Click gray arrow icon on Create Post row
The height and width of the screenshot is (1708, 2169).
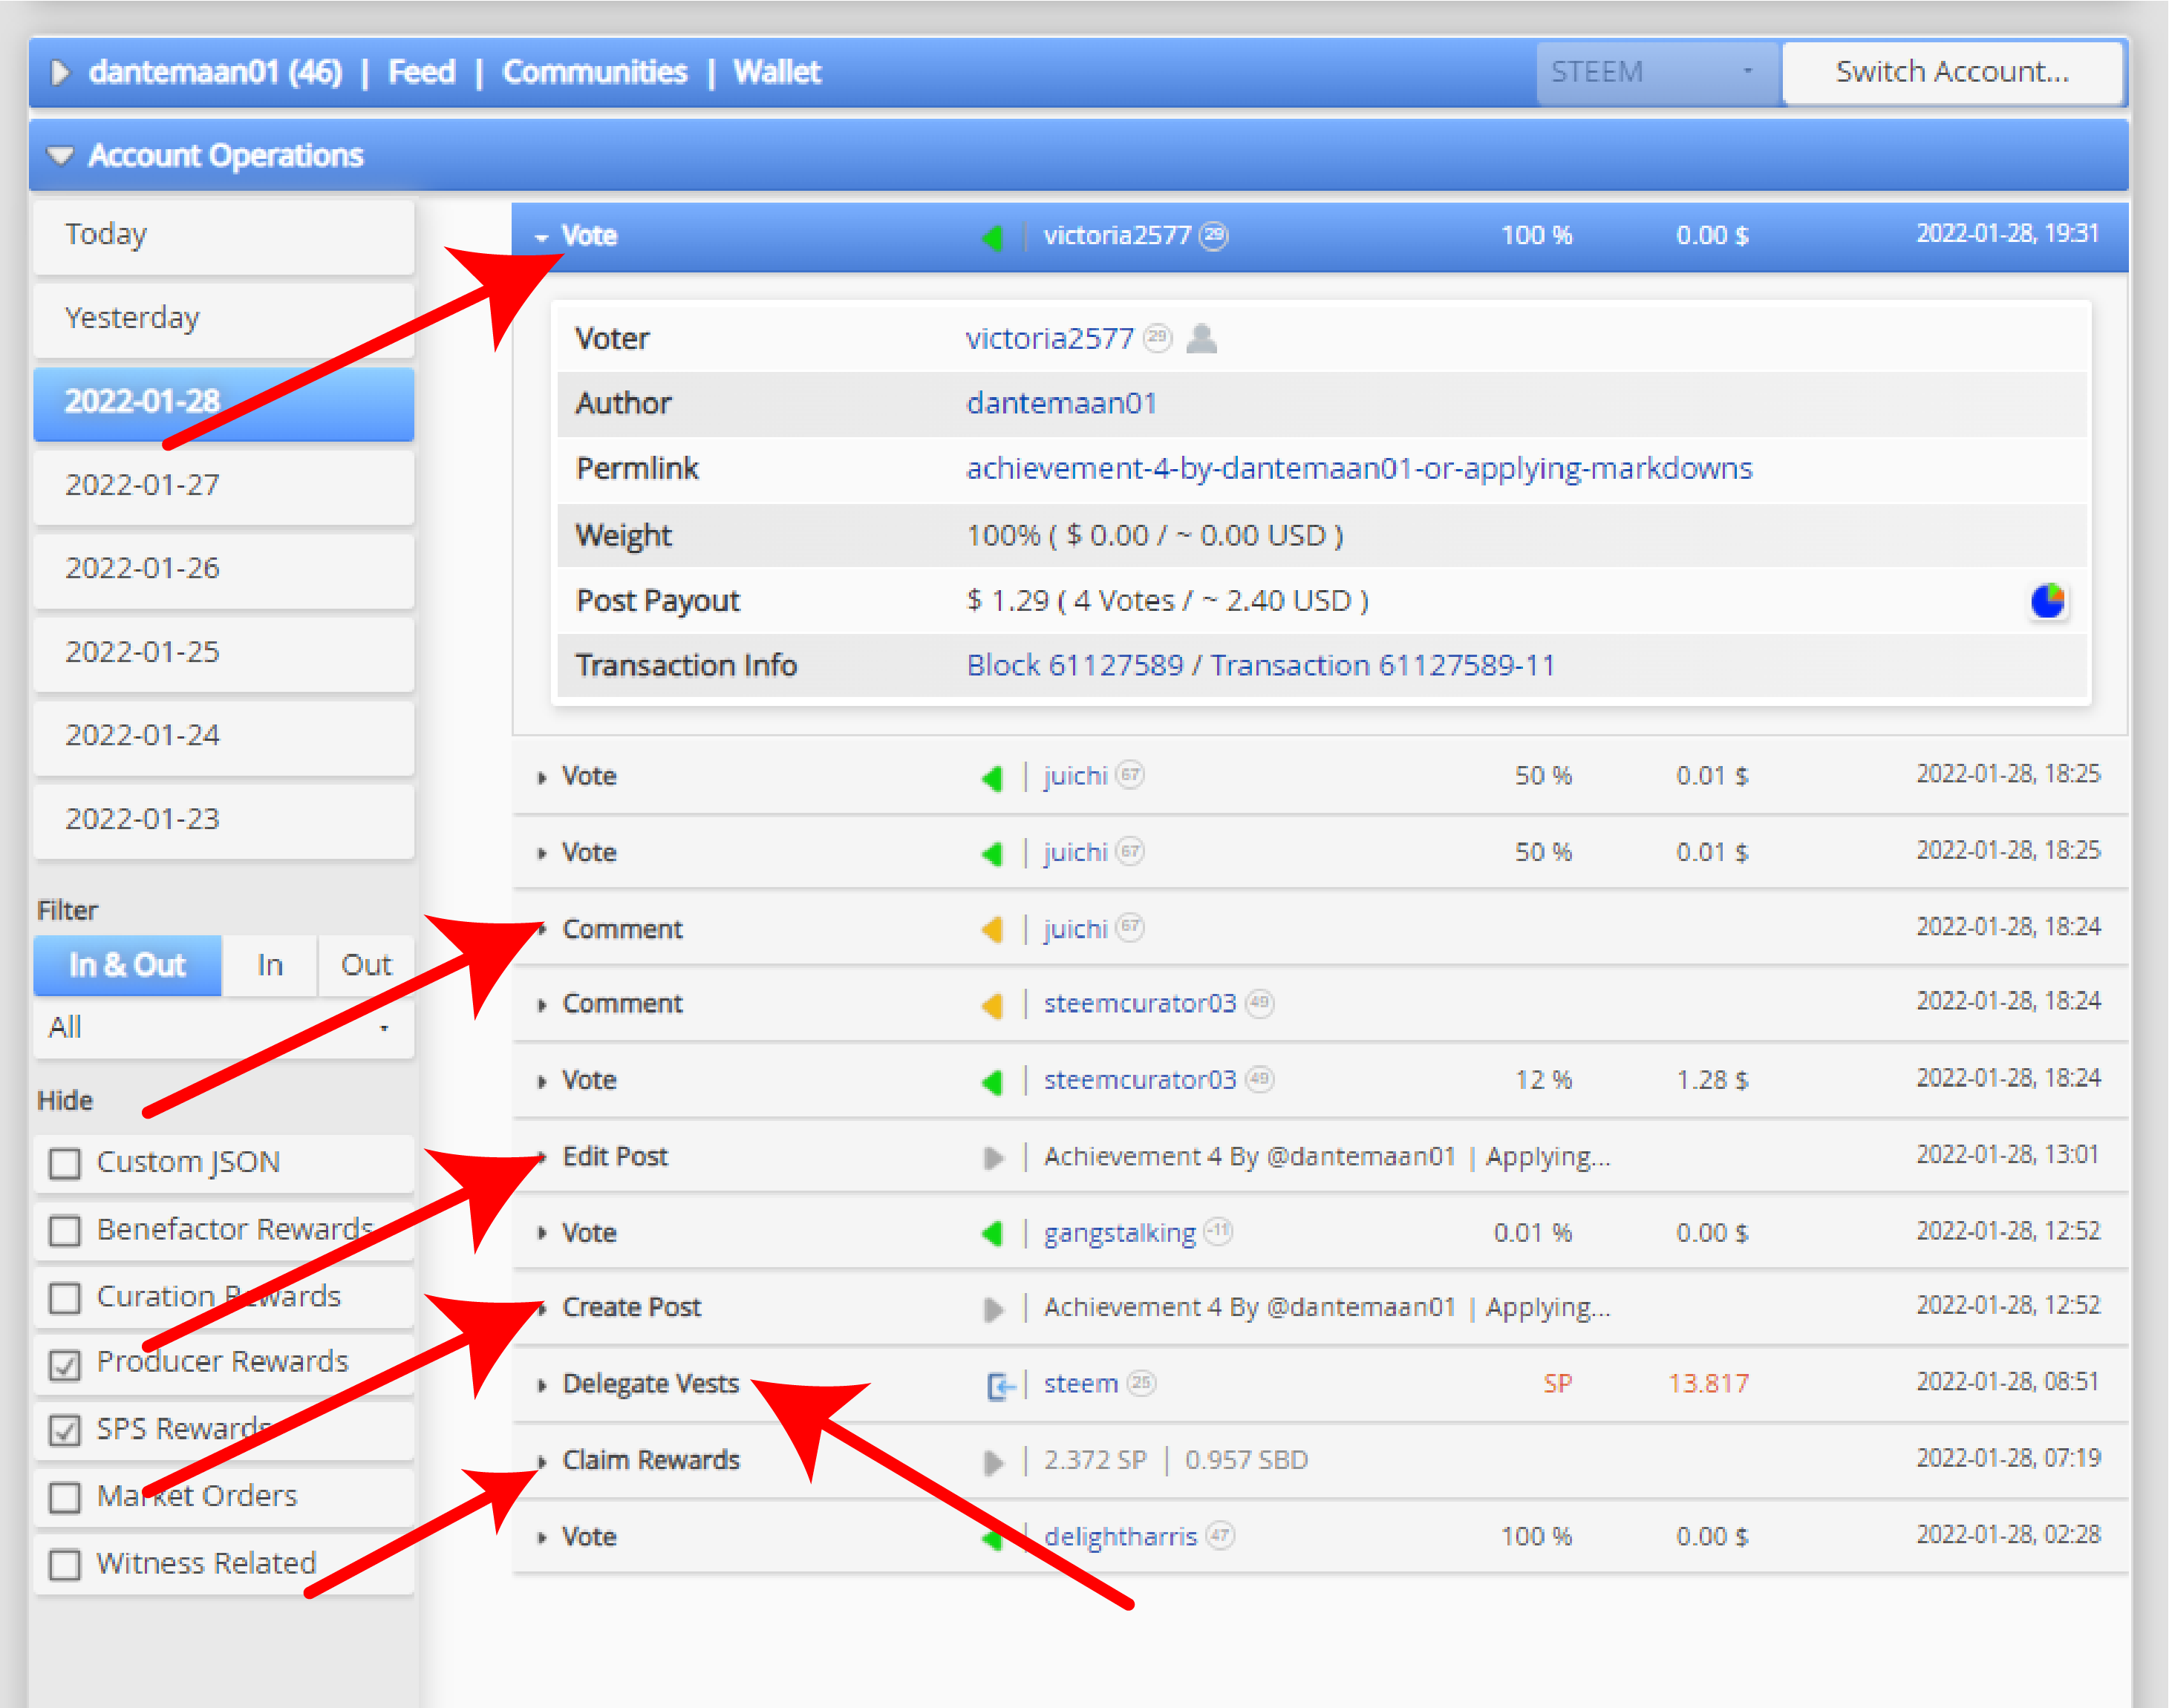994,1309
